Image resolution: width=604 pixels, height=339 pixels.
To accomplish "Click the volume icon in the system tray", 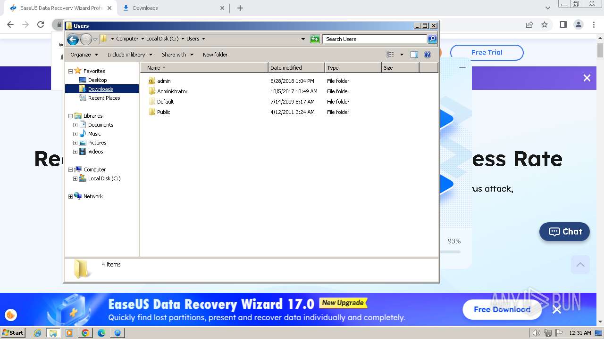I will (536, 333).
